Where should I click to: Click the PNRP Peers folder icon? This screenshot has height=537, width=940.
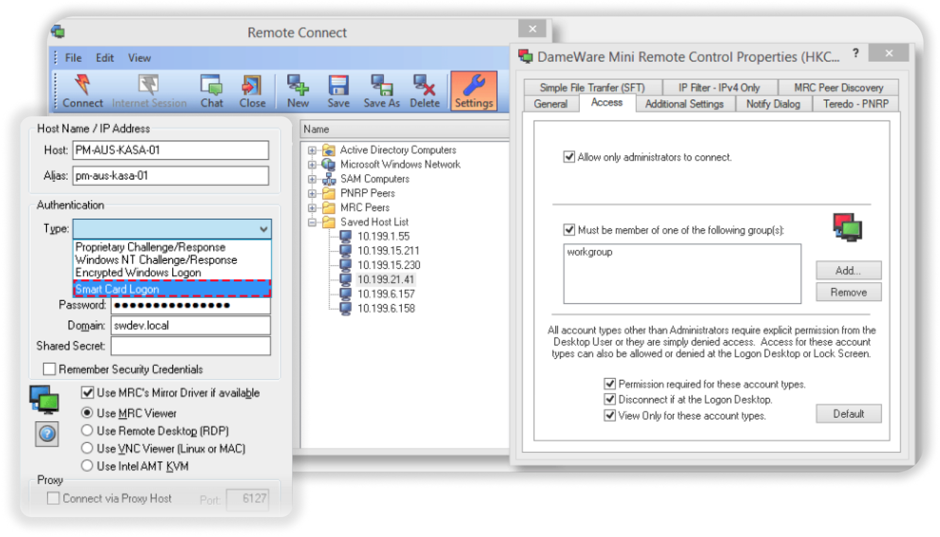[329, 193]
